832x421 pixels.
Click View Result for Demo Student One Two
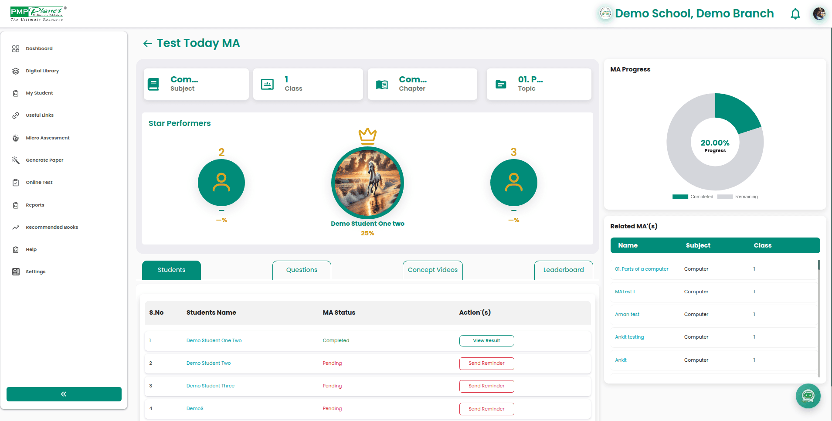[x=487, y=341]
